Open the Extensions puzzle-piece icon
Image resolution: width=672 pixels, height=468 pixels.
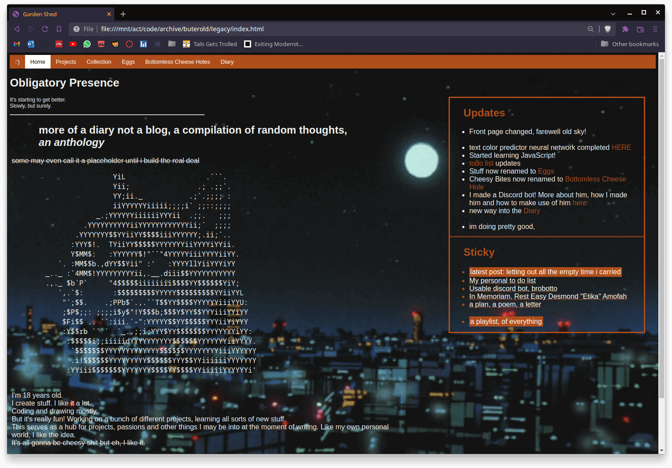625,29
